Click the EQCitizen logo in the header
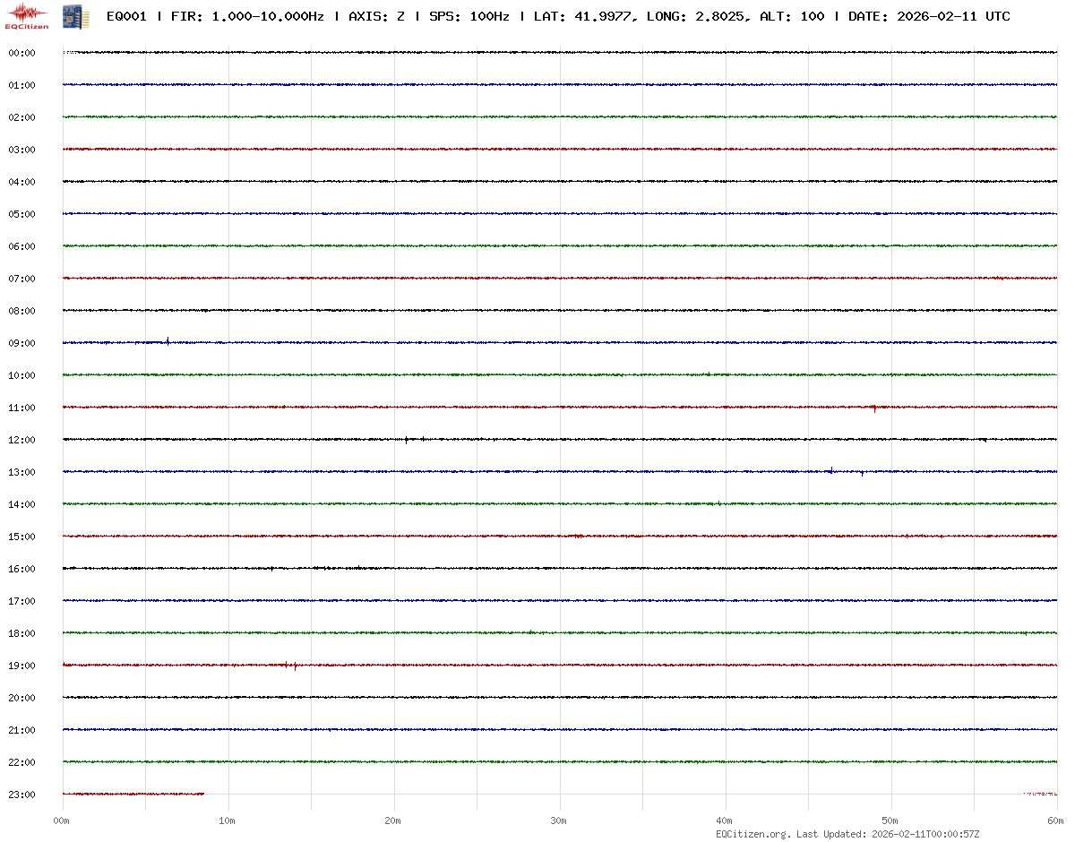 [27, 16]
